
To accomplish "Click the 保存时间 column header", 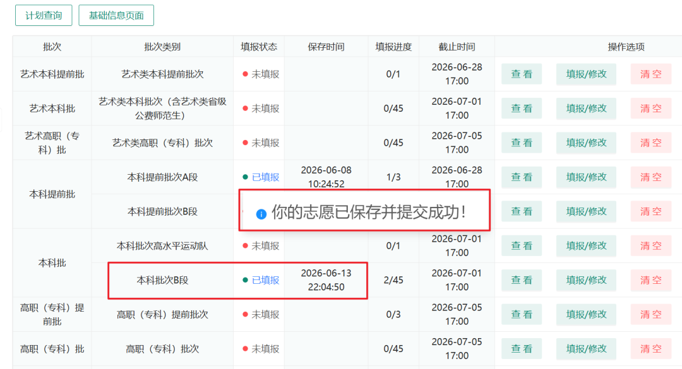I will pos(326,47).
